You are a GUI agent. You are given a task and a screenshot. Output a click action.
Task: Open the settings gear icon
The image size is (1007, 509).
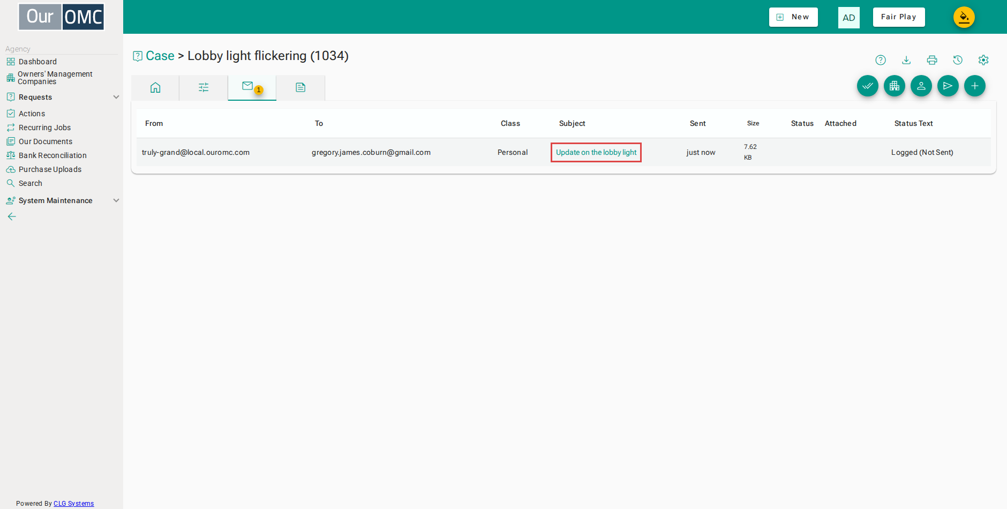pos(983,60)
